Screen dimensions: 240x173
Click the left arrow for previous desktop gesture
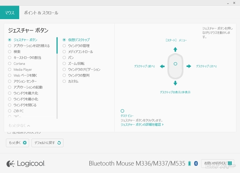coord(162,66)
